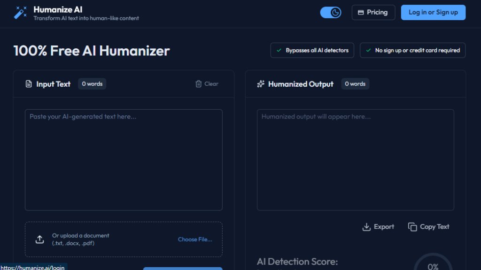The width and height of the screenshot is (481, 270).
Task: Copy the humanized text
Action: (428, 227)
